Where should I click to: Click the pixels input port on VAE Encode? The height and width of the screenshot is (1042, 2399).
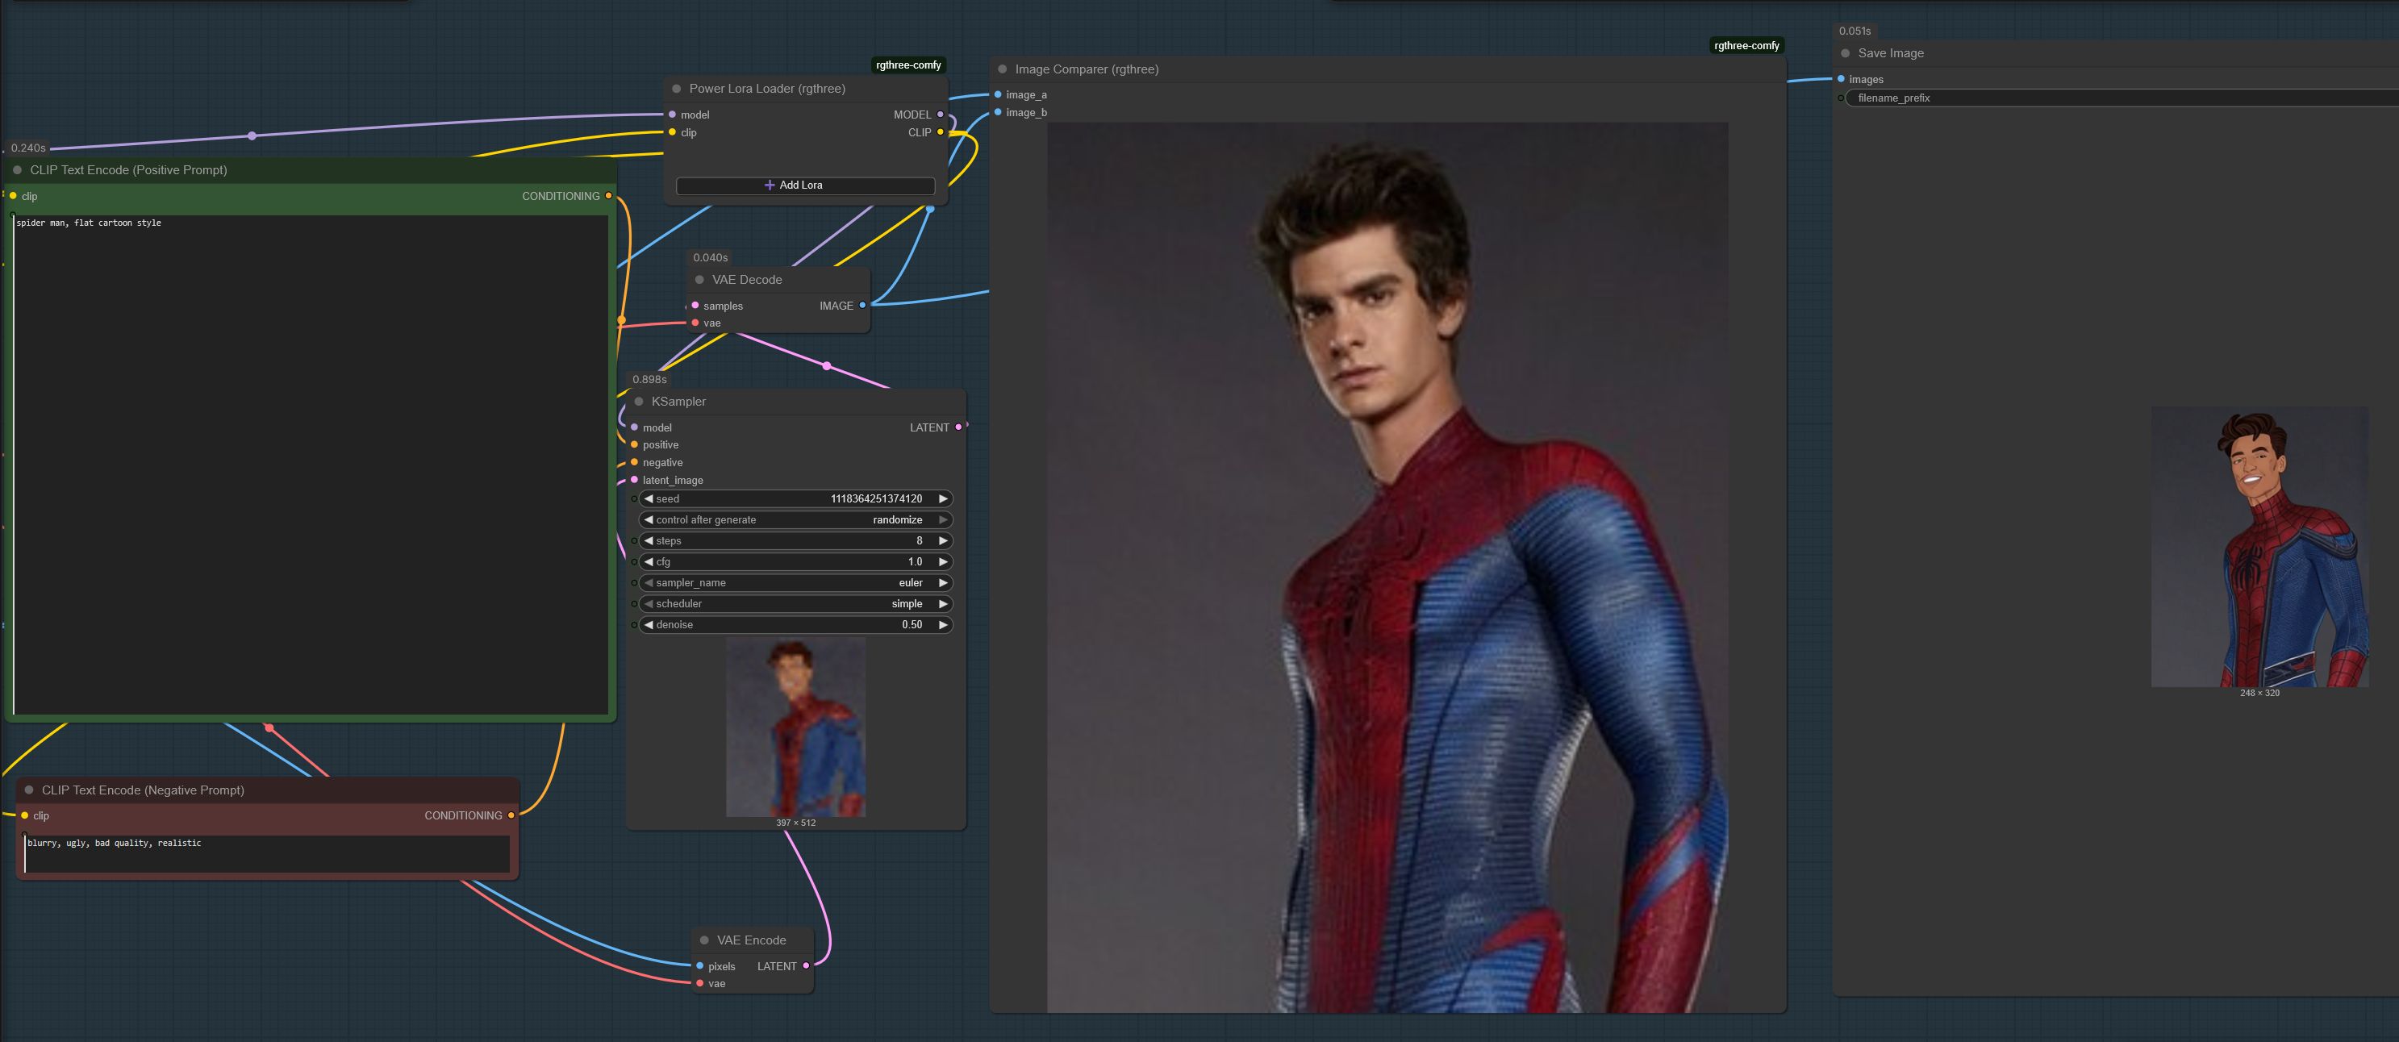[699, 966]
